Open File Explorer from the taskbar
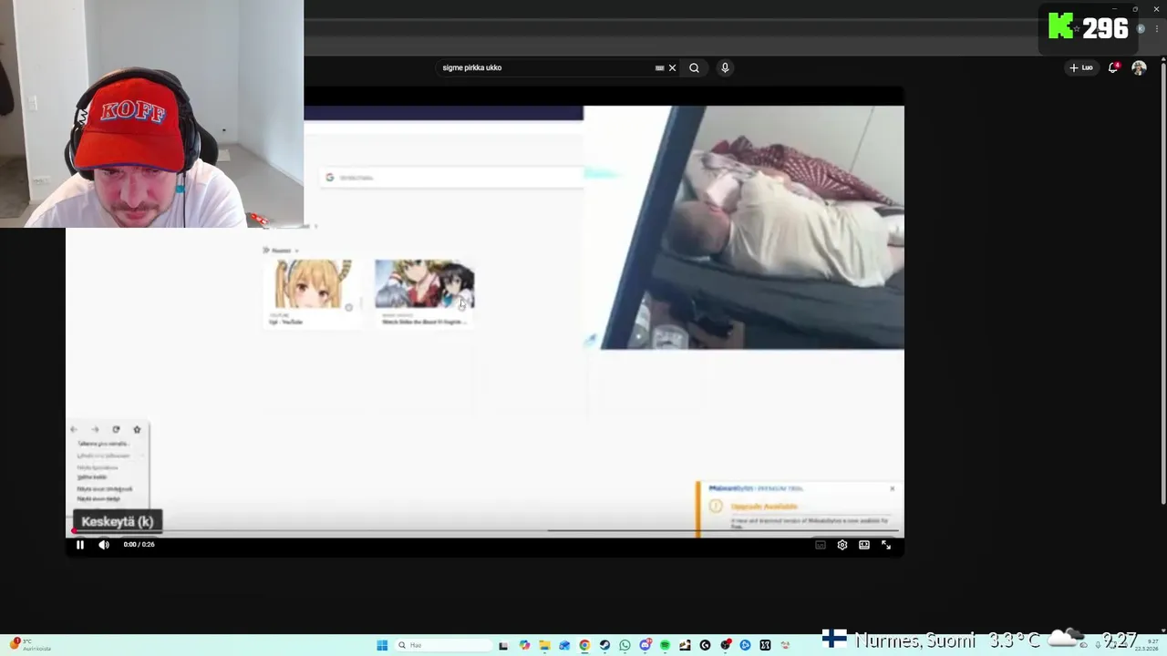The height and width of the screenshot is (656, 1167). 544,645
